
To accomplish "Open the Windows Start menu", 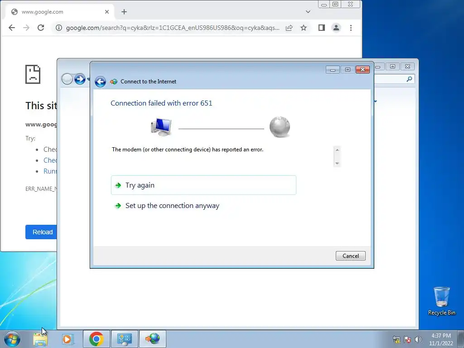I will pyautogui.click(x=12, y=339).
